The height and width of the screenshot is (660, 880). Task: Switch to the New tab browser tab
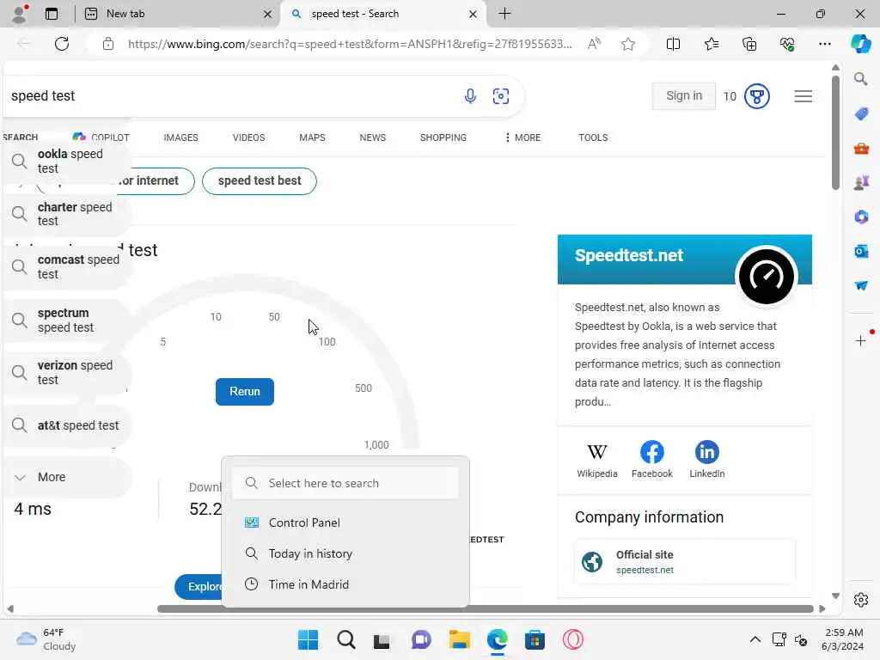click(x=176, y=14)
